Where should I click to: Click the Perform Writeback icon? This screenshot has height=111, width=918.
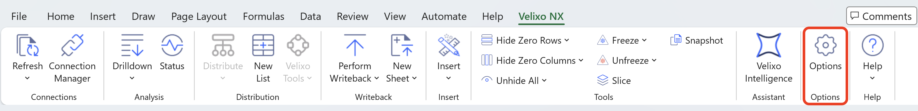click(355, 45)
